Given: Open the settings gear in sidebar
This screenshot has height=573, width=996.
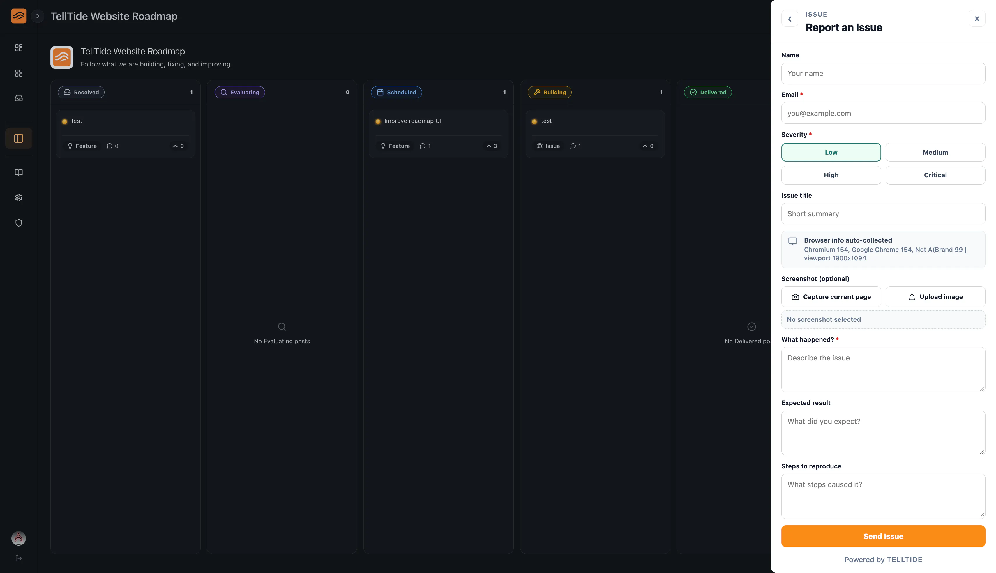Looking at the screenshot, I should pyautogui.click(x=19, y=198).
